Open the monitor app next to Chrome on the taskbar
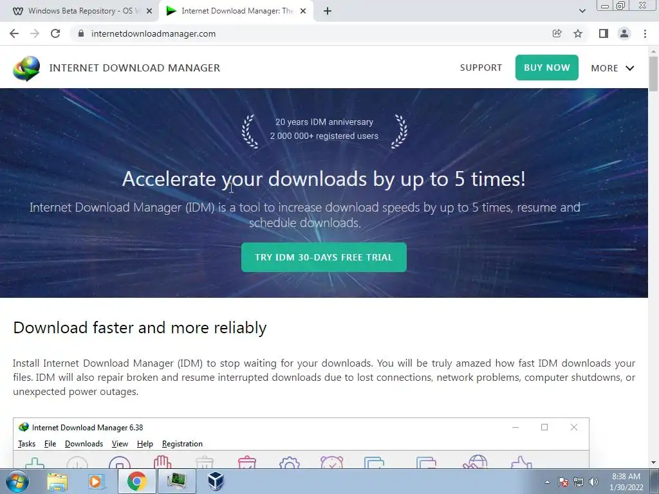659x494 pixels. tap(177, 481)
